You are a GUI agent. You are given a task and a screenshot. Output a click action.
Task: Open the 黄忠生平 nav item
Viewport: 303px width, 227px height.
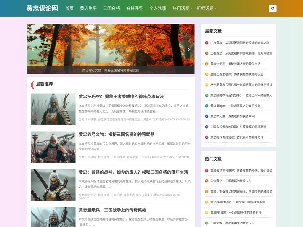tap(88, 8)
